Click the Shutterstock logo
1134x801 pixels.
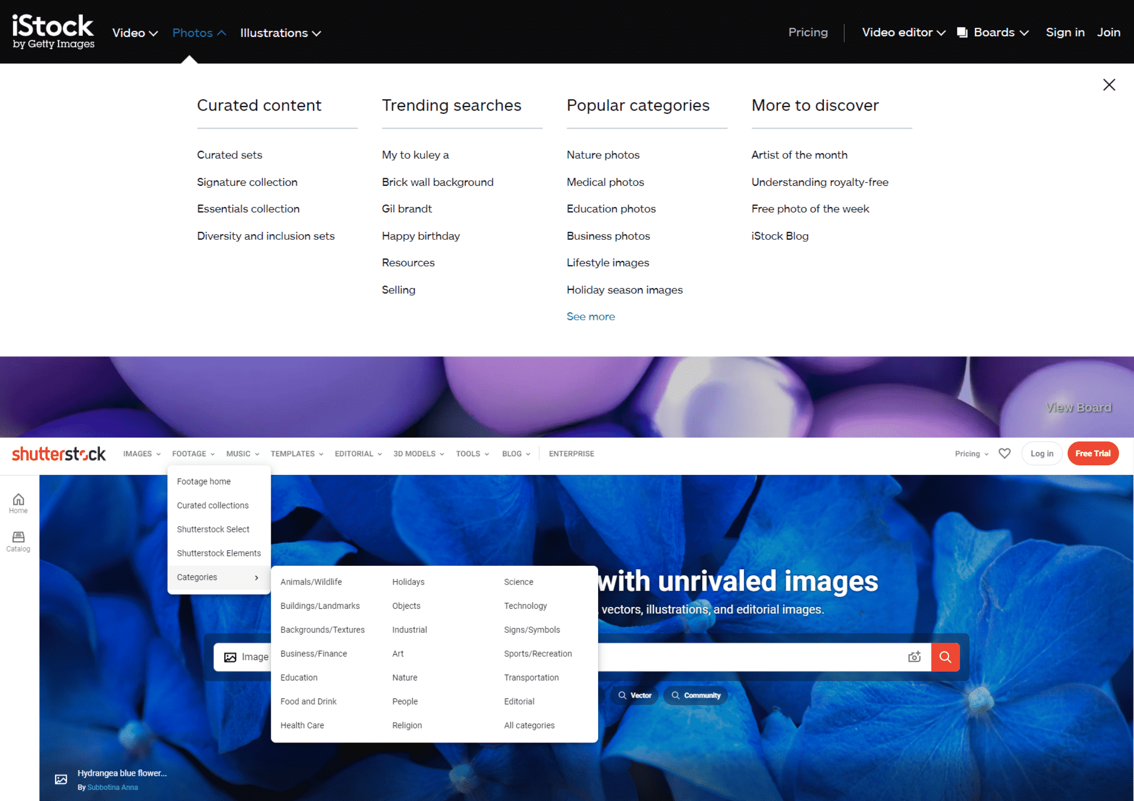coord(59,454)
